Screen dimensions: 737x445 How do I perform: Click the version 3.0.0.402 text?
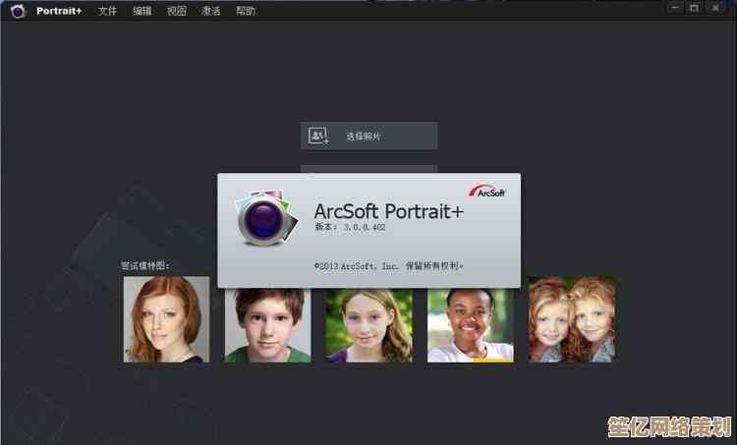pyautogui.click(x=350, y=227)
